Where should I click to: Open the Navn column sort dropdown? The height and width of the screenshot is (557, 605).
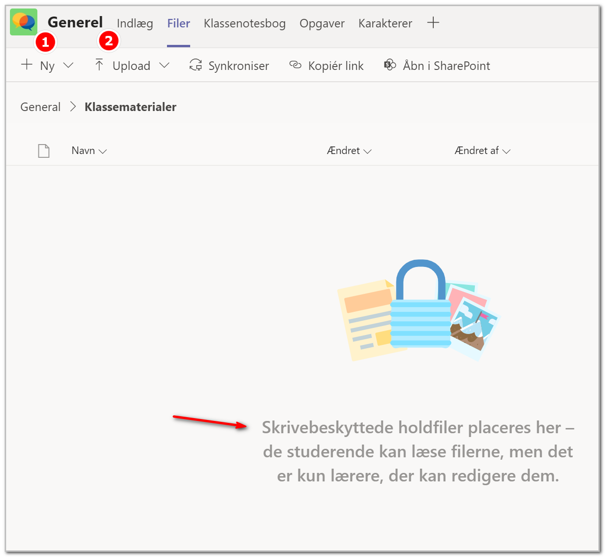click(x=89, y=151)
